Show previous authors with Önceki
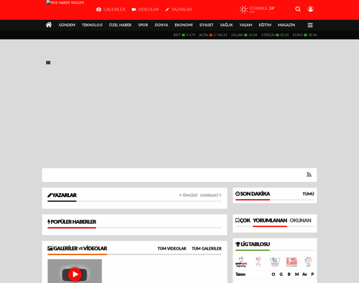Viewport: 359px width, 283px height. [x=188, y=195]
